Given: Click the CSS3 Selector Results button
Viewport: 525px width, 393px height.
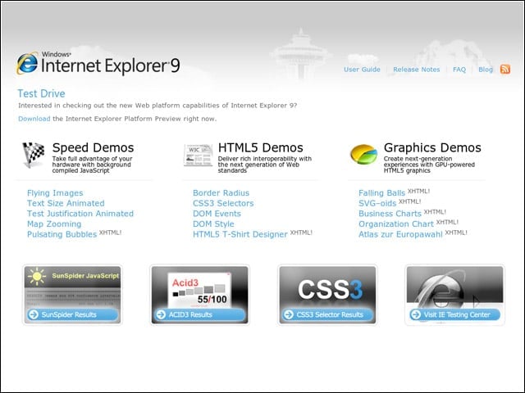Looking at the screenshot, I should click(327, 314).
